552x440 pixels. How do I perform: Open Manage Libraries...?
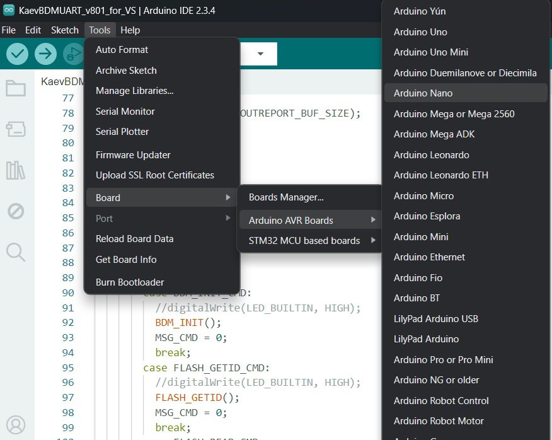162,91
